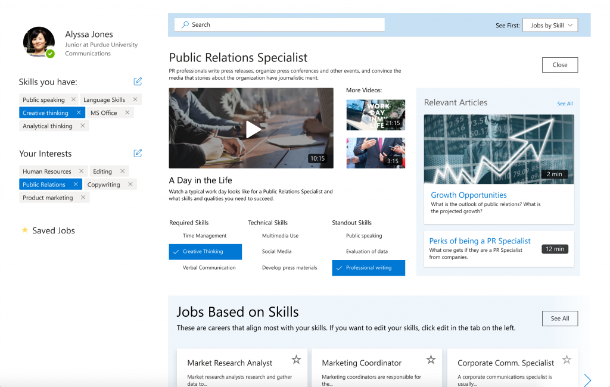This screenshot has height=387, width=610.
Task: Remove the MS Office skill tag
Action: coord(126,113)
